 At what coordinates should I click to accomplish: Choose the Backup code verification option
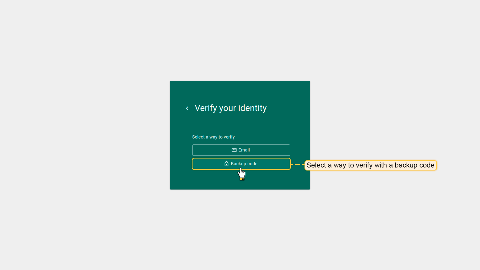point(241,164)
